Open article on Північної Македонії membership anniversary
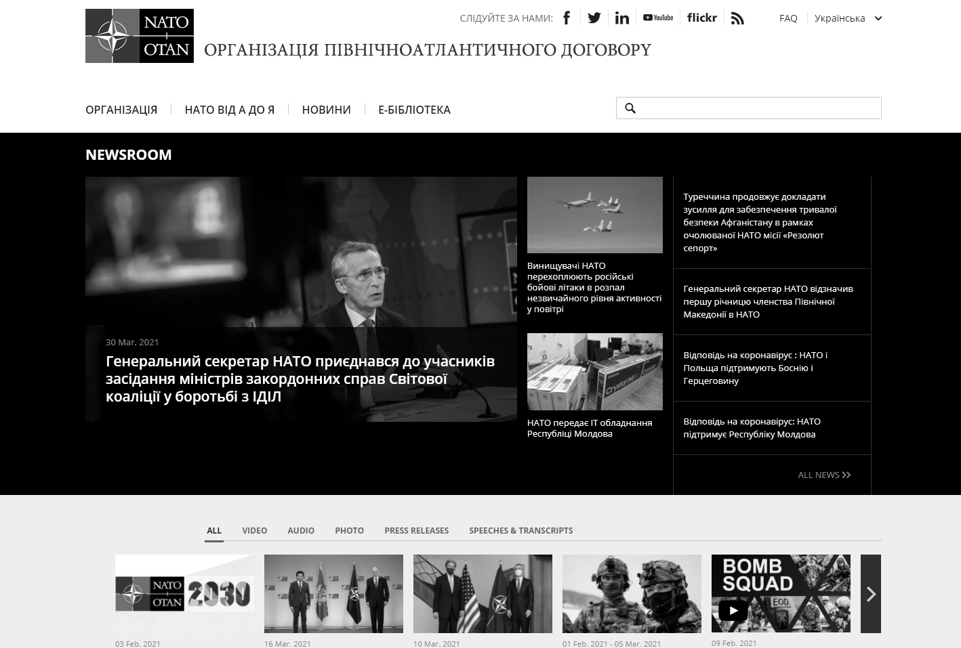 click(x=769, y=301)
